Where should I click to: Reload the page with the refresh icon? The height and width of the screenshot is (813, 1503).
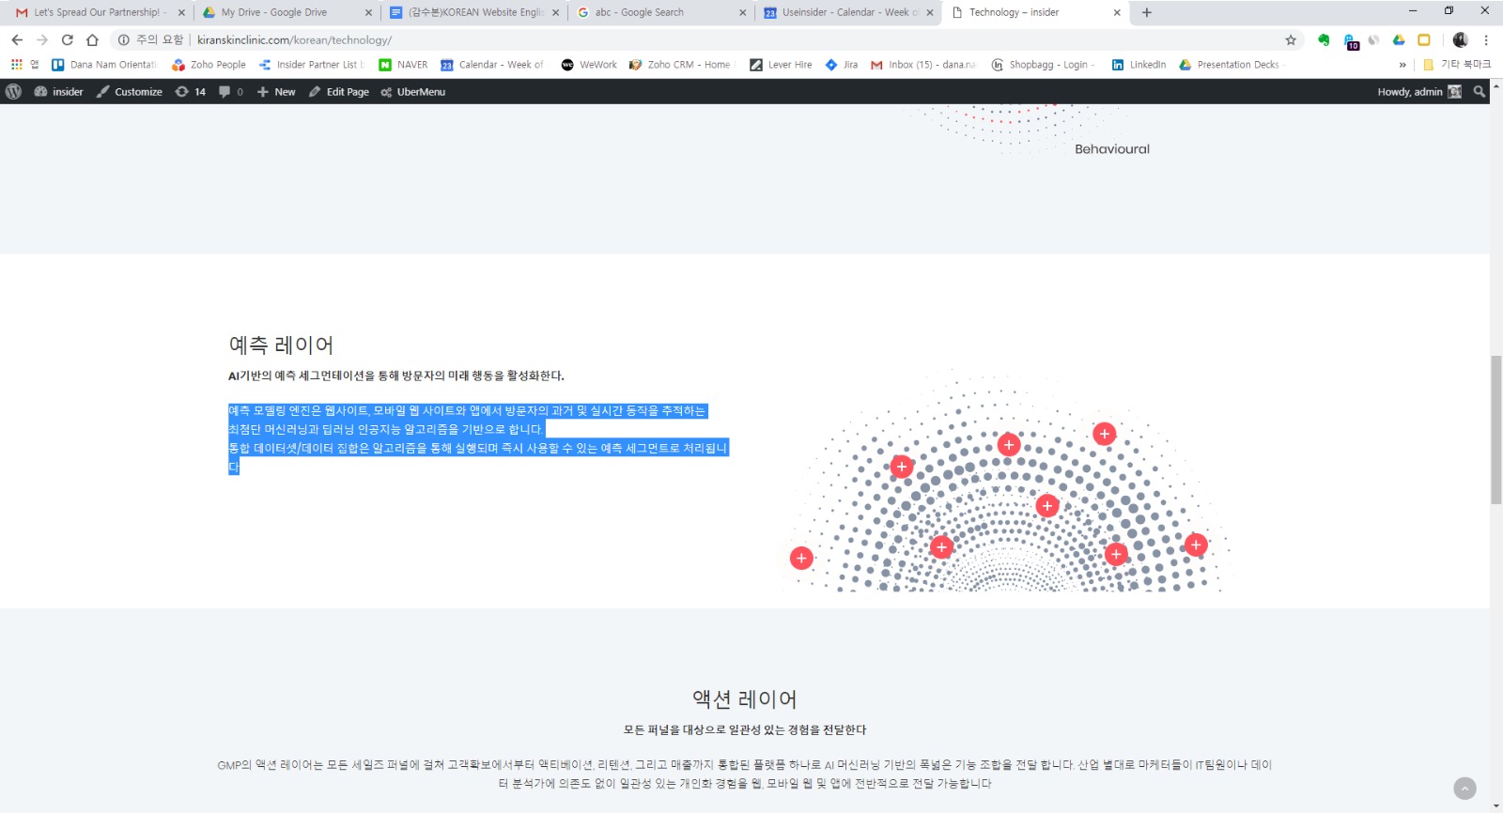[x=68, y=40]
